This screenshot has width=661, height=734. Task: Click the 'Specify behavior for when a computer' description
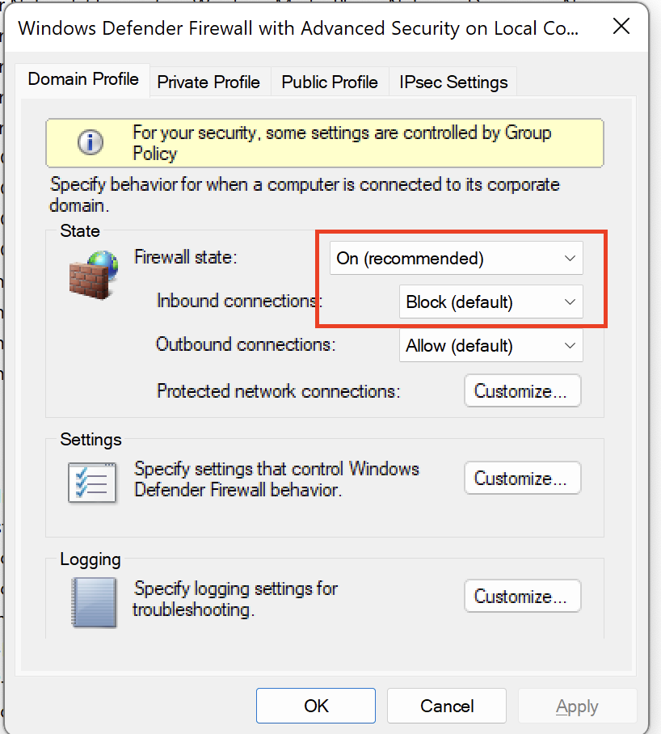(305, 195)
